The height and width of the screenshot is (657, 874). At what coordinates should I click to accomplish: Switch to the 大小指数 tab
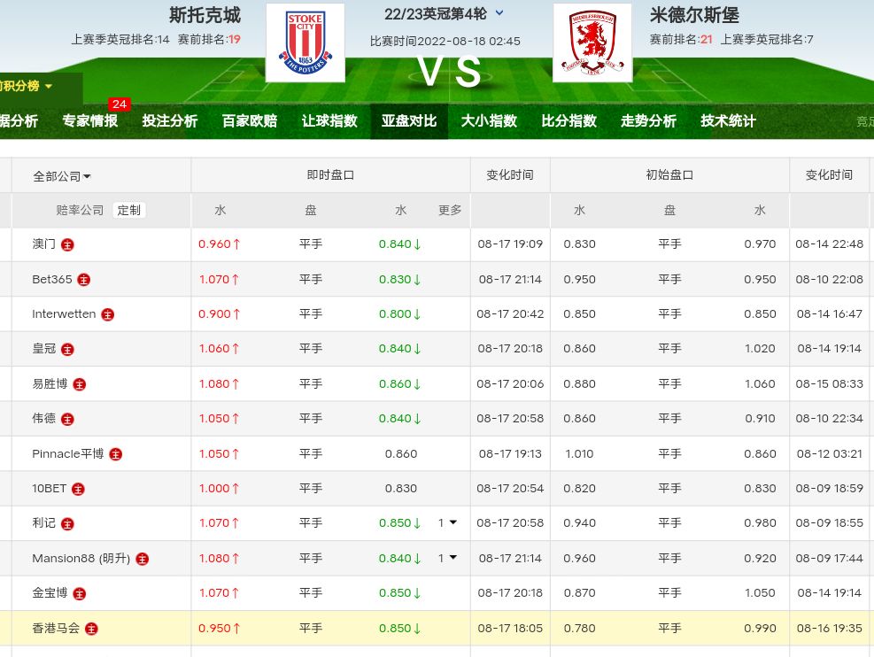click(x=489, y=121)
